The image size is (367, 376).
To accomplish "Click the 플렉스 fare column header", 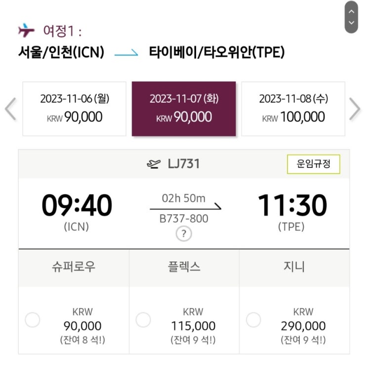I will point(184,267).
